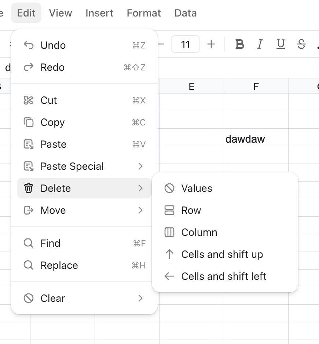Image resolution: width=319 pixels, height=344 pixels.
Task: Select Undo from the Edit menu
Action: pos(84,45)
